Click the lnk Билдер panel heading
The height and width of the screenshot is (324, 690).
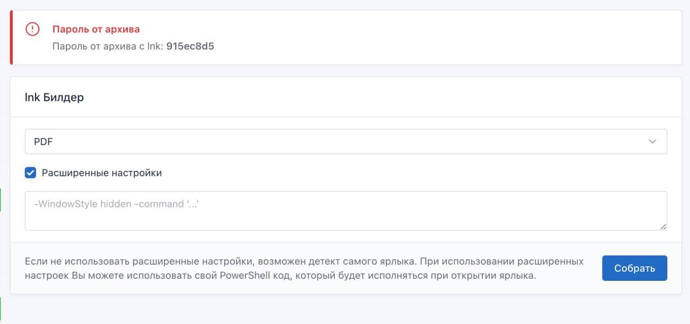coord(54,98)
